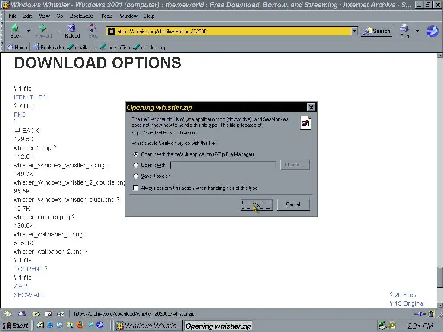Screen dimensions: 443x332
Task: Click the security padlock icon in status bar
Action: point(430,314)
